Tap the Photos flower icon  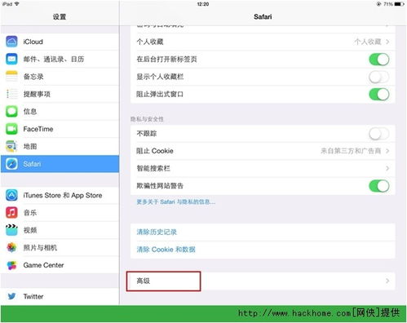[11, 247]
